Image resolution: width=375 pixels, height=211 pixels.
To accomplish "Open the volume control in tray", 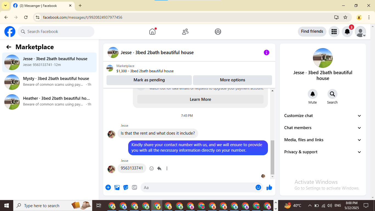I will tap(330, 206).
